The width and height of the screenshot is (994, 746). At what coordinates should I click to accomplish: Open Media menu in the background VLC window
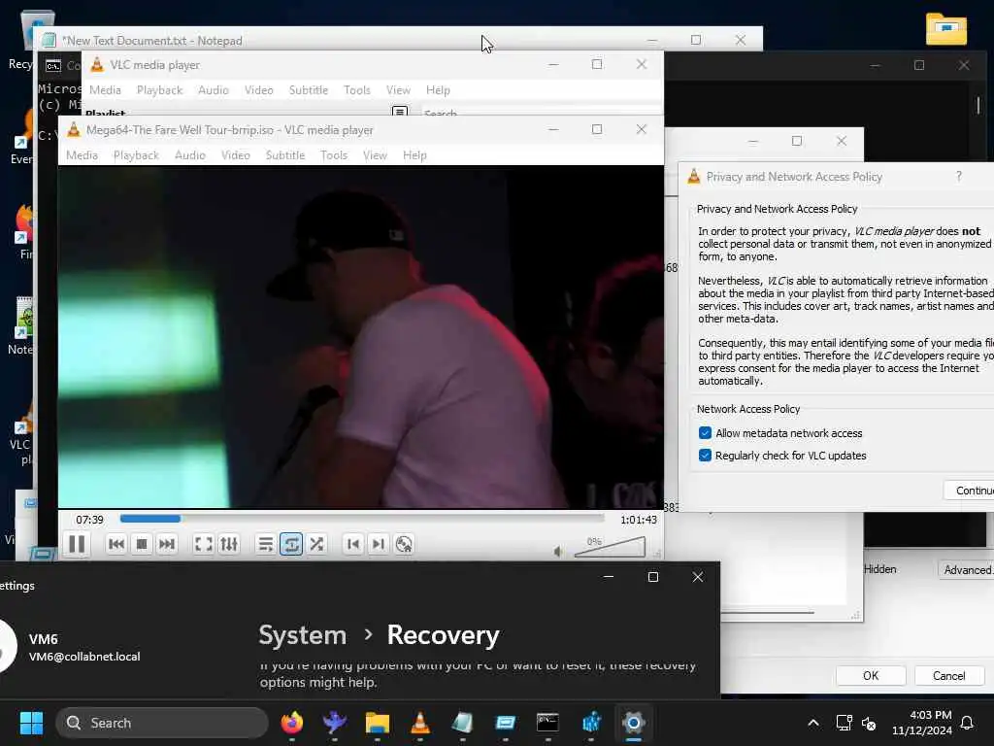point(105,90)
